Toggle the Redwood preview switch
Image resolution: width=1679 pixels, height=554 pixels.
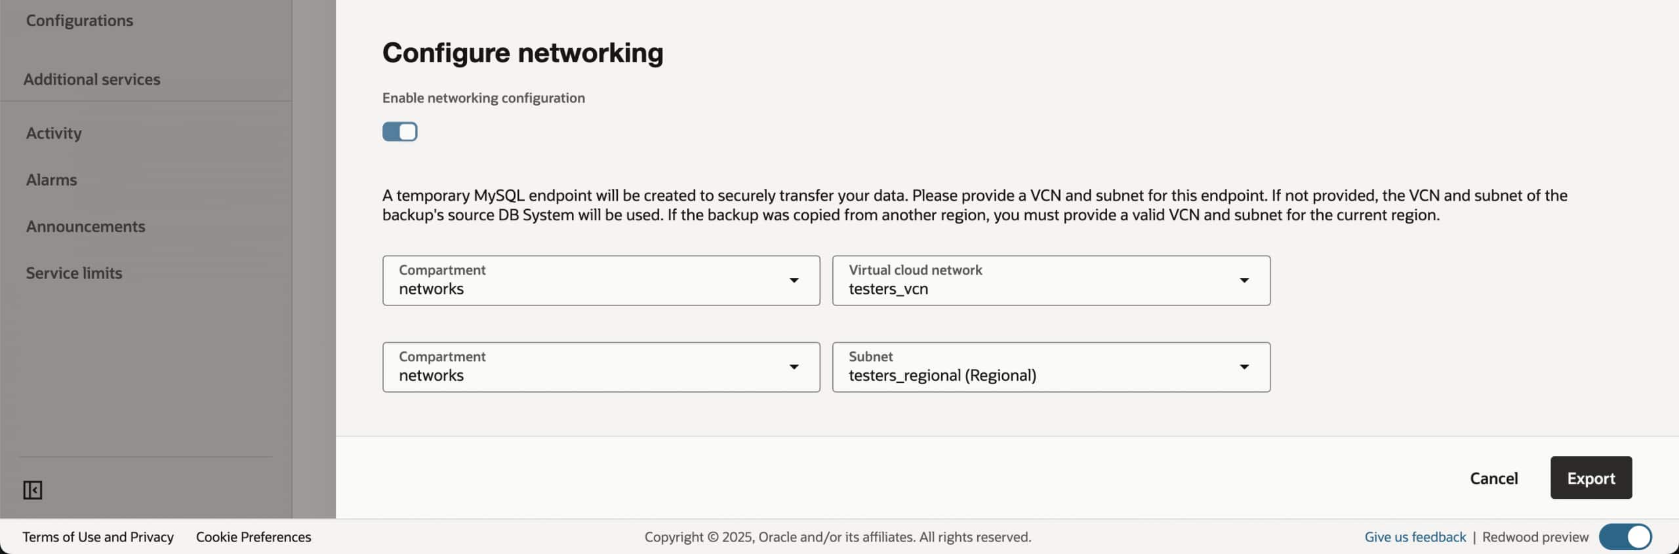coord(1625,537)
